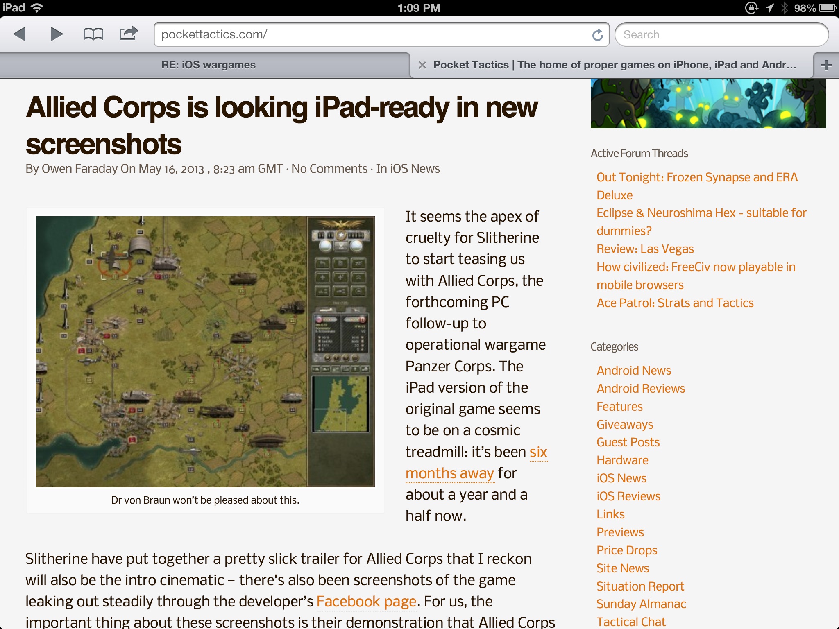This screenshot has height=629, width=839.
Task: Tap the Safari back arrow
Action: pos(20,34)
